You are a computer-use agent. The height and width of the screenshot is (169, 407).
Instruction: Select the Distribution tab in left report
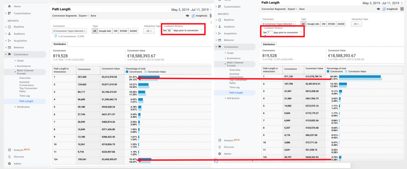click(x=60, y=44)
